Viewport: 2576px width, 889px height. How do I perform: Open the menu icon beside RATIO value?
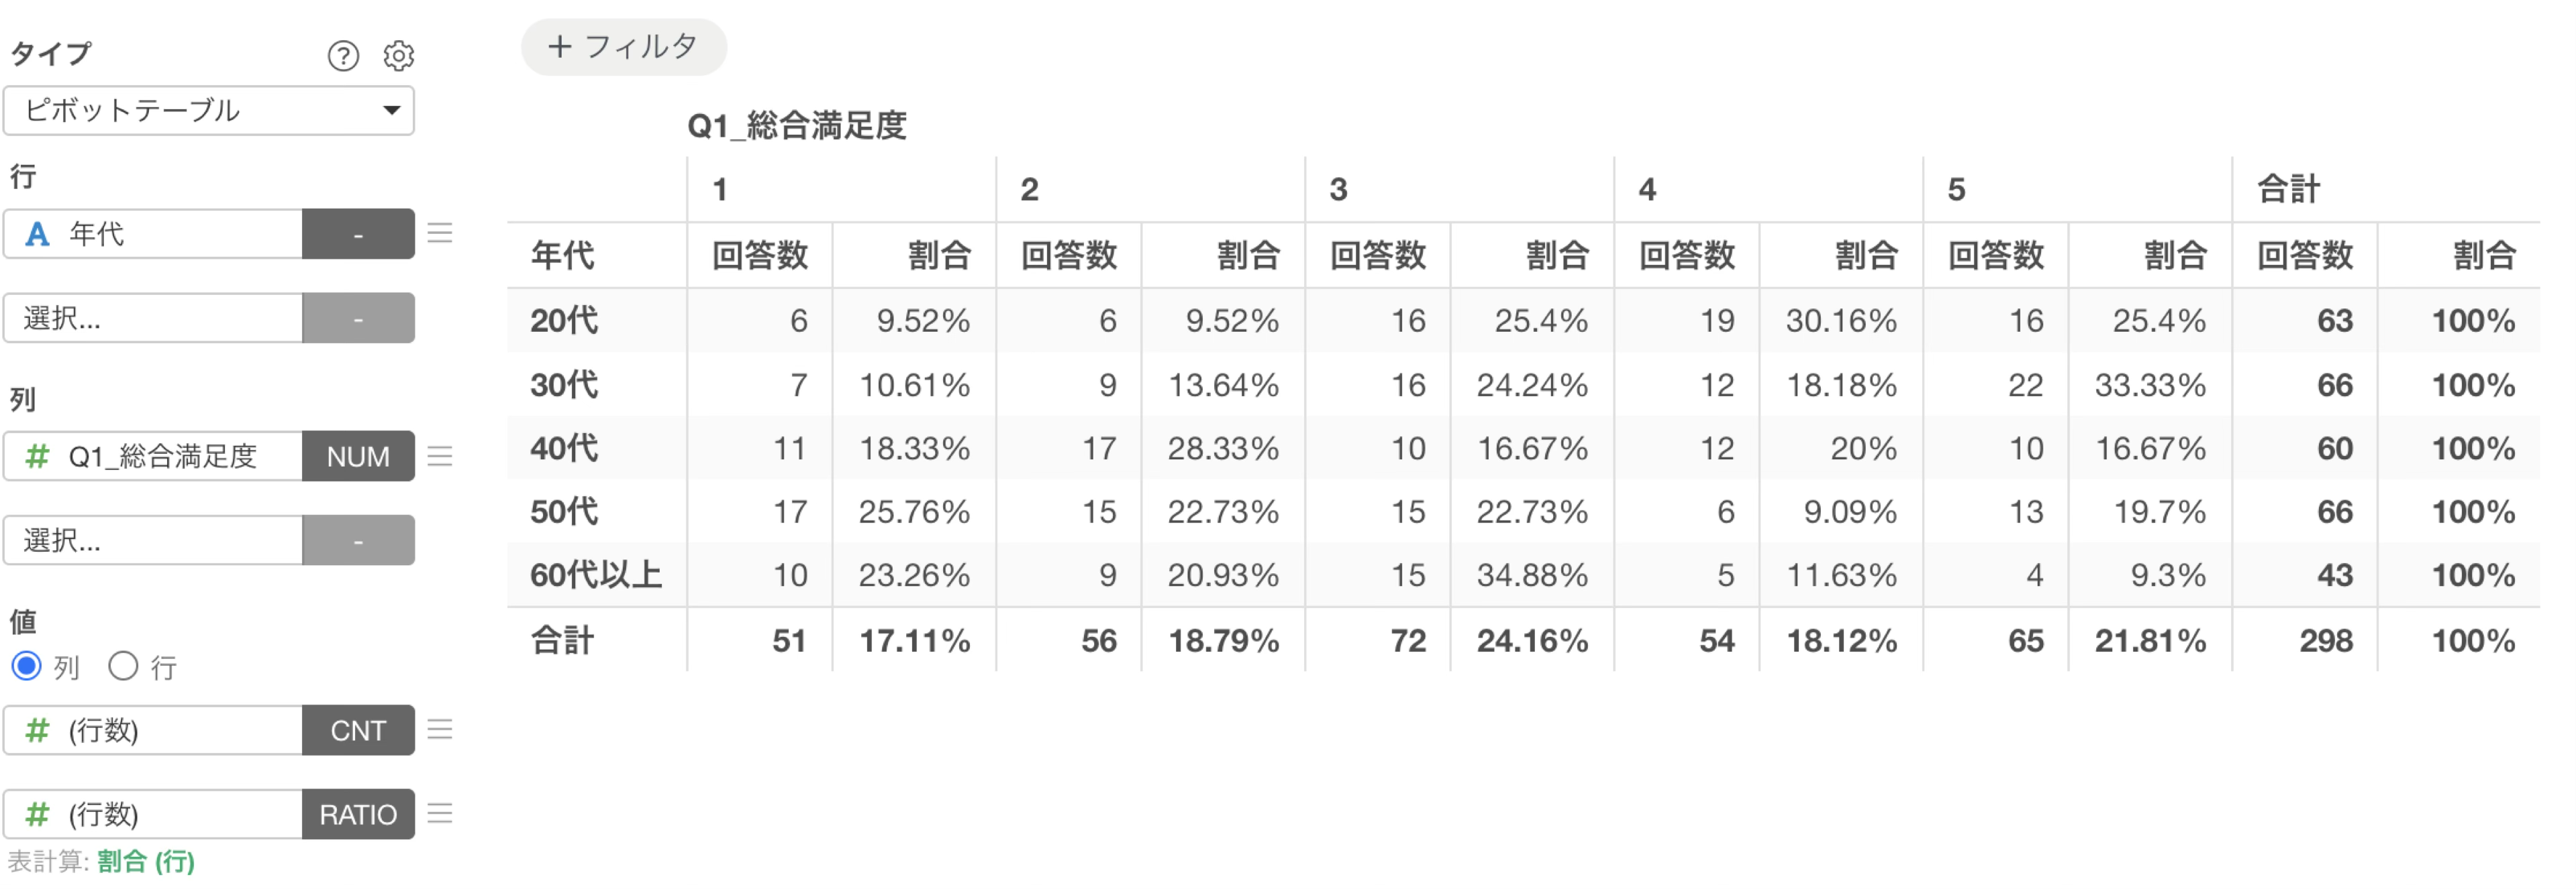440,814
